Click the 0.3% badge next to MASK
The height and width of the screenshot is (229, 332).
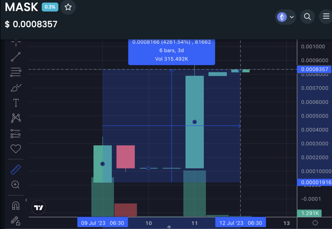pyautogui.click(x=50, y=7)
